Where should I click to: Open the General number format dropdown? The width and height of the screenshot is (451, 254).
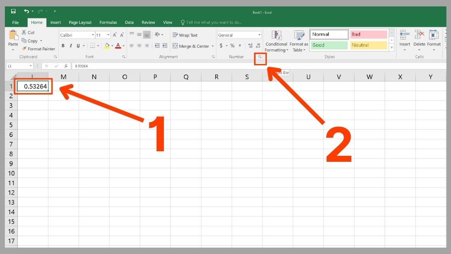coord(259,35)
